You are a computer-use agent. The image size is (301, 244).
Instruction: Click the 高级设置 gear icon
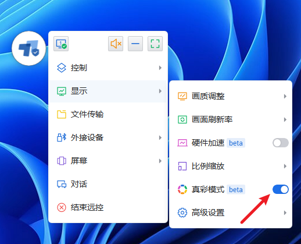[182, 213]
